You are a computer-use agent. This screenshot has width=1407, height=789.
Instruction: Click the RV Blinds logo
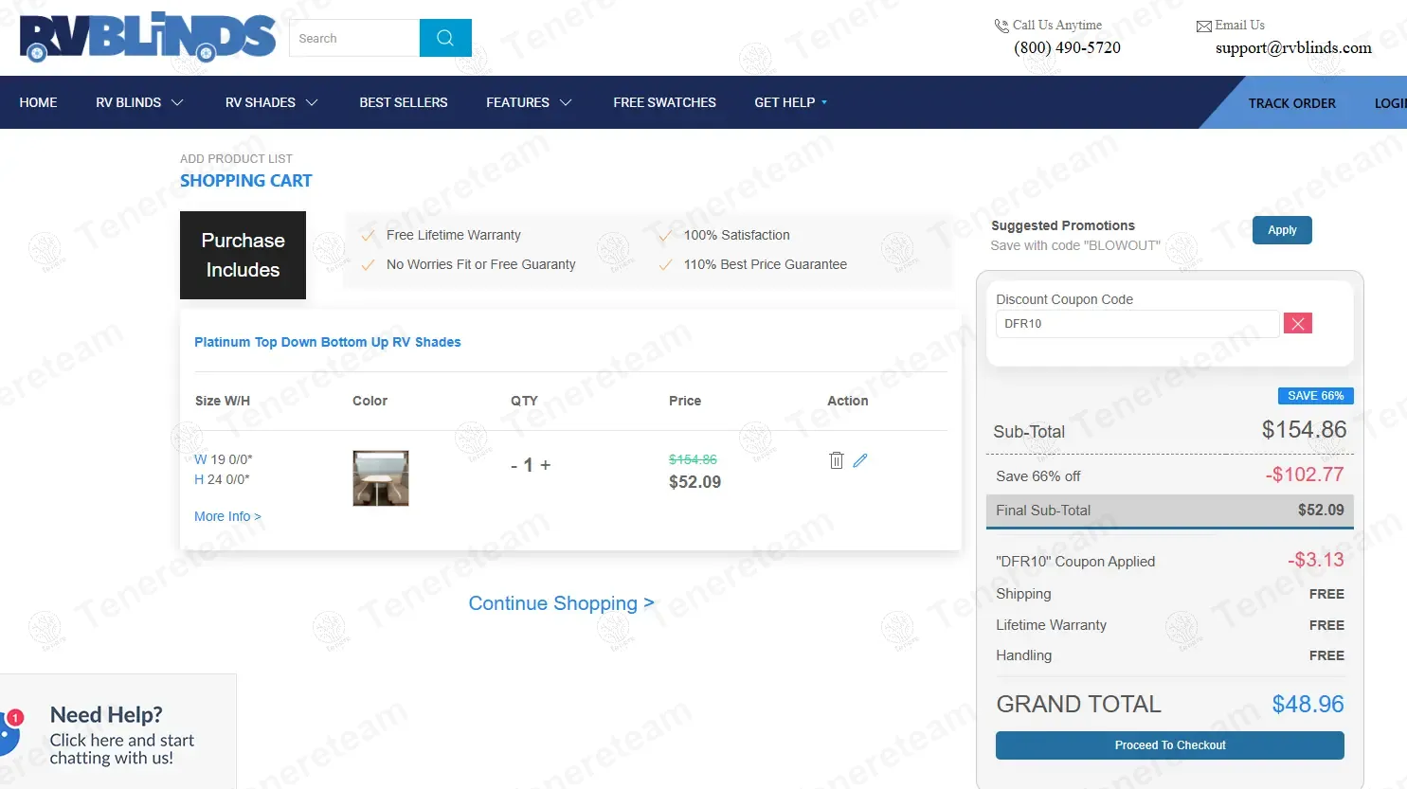[x=148, y=38]
